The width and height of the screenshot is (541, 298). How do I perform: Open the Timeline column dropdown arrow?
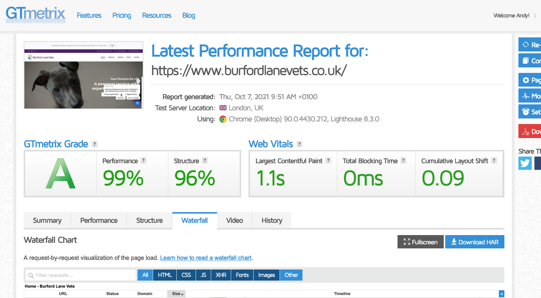coord(501,294)
